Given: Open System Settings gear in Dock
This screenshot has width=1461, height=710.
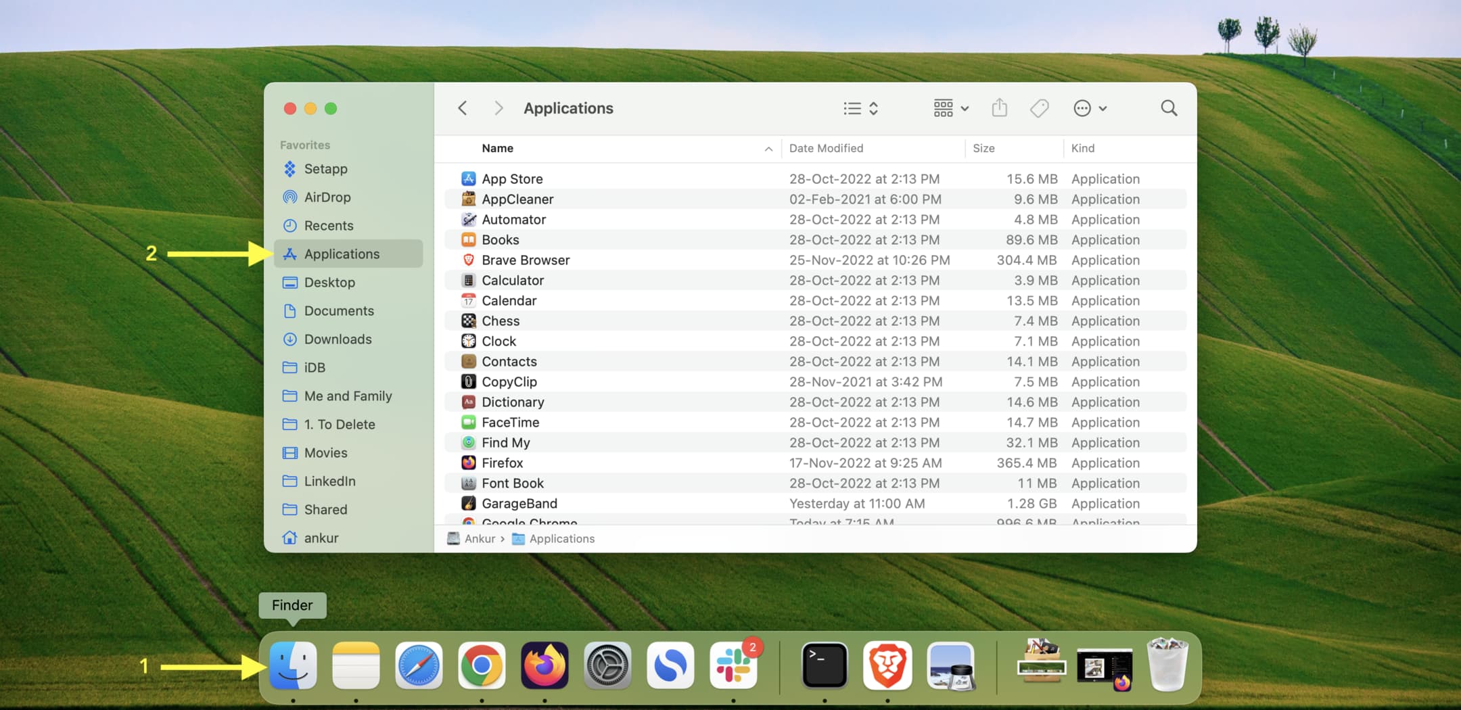Looking at the screenshot, I should pos(607,665).
